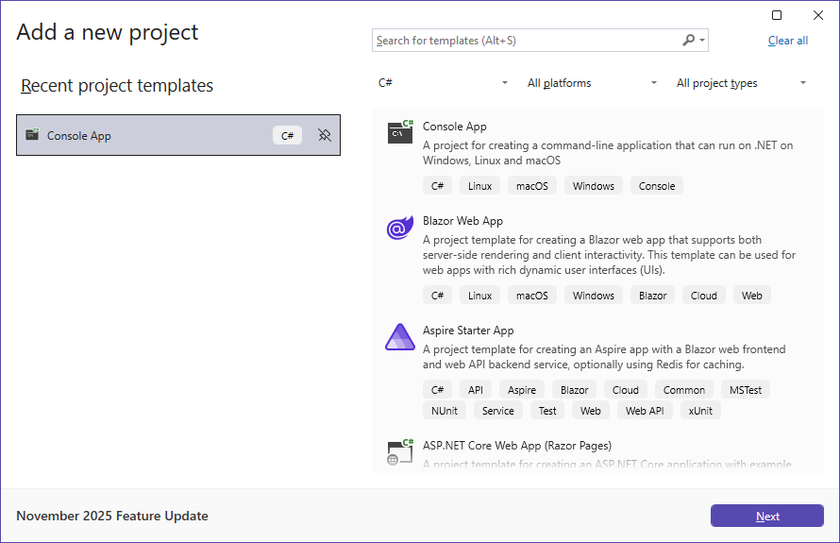Screen dimensions: 840x543
Task: Close the Add a new project dialog
Action: pos(818,15)
